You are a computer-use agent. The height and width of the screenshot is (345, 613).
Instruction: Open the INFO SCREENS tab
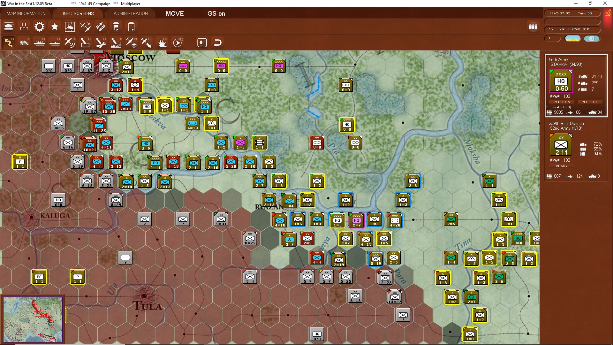pos(78,13)
